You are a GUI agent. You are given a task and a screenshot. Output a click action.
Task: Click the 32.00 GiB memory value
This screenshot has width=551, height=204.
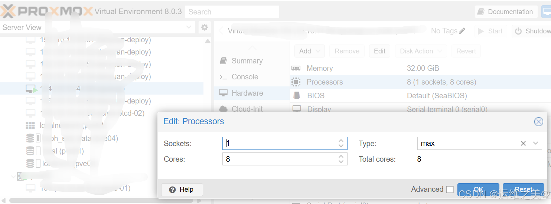coord(423,68)
